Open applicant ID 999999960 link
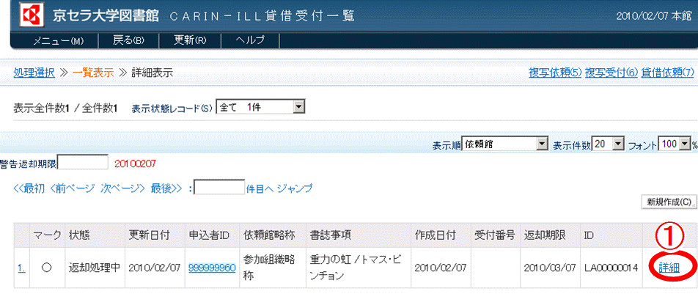Image resolution: width=698 pixels, height=294 pixels. click(x=212, y=268)
